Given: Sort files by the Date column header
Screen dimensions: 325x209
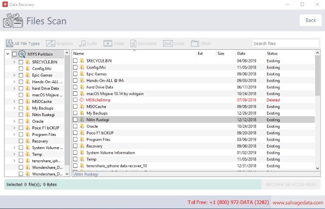Looking at the screenshot, I should tap(241, 53).
